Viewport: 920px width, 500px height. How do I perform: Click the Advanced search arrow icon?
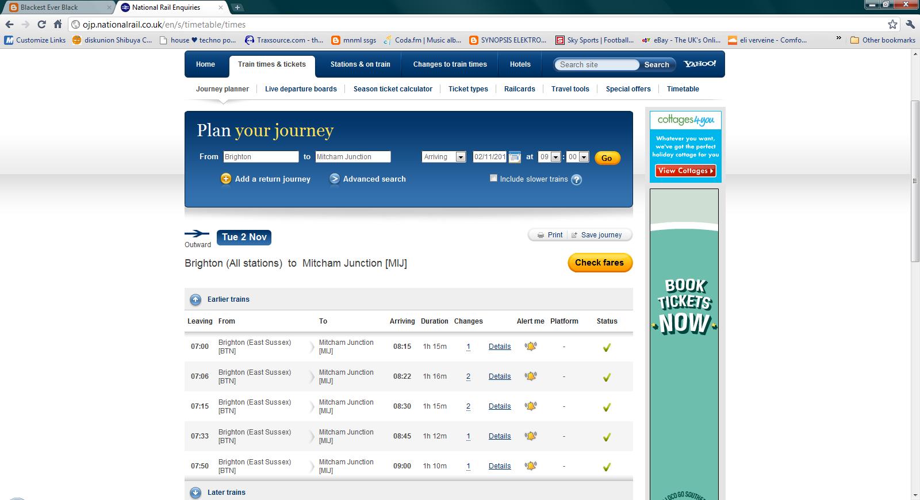[x=335, y=179]
